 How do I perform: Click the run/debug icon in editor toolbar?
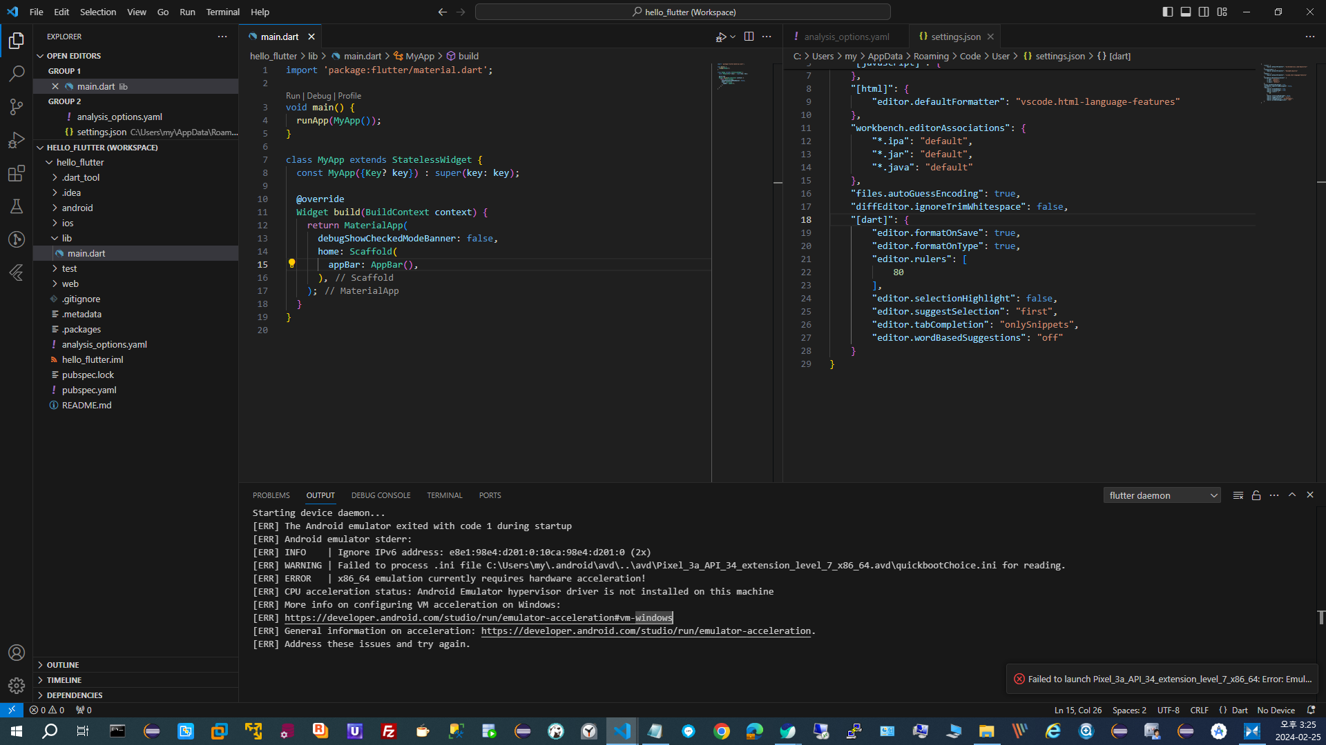(721, 37)
